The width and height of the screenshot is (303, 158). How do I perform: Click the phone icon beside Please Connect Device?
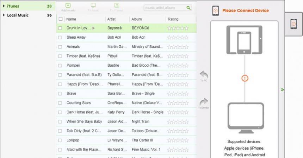click(216, 11)
